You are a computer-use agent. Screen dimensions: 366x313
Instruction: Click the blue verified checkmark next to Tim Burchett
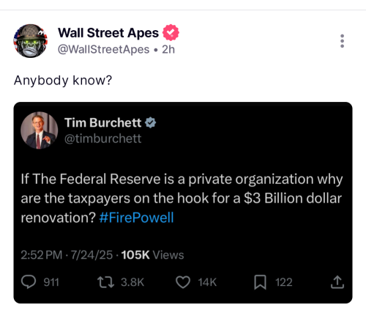coord(151,122)
